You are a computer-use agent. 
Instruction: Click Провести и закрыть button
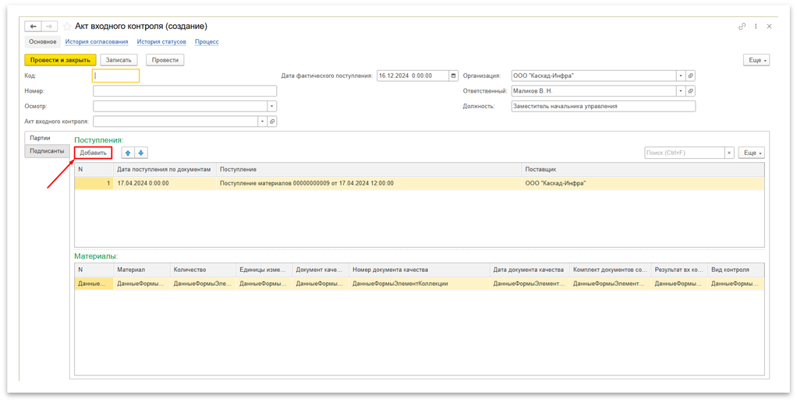coord(60,60)
